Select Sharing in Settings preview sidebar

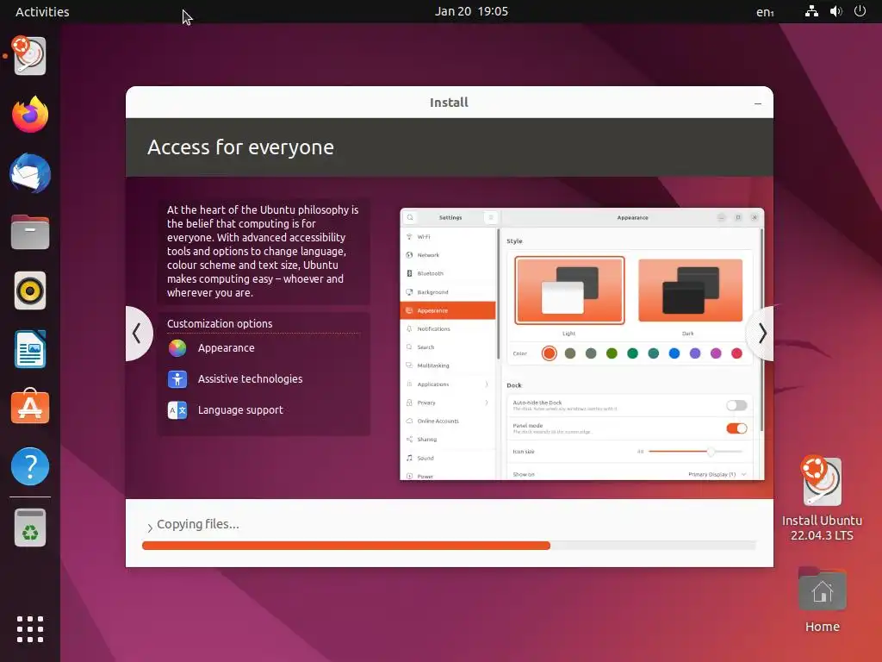pyautogui.click(x=448, y=440)
